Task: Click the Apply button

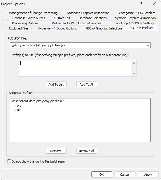Action: [148, 175]
